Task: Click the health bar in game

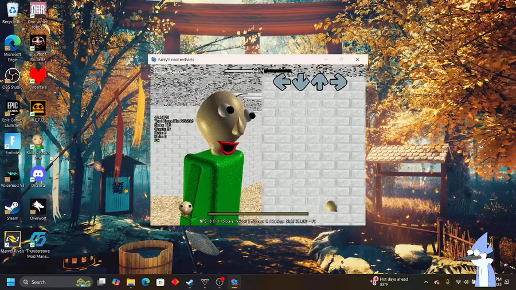Action: point(258,214)
